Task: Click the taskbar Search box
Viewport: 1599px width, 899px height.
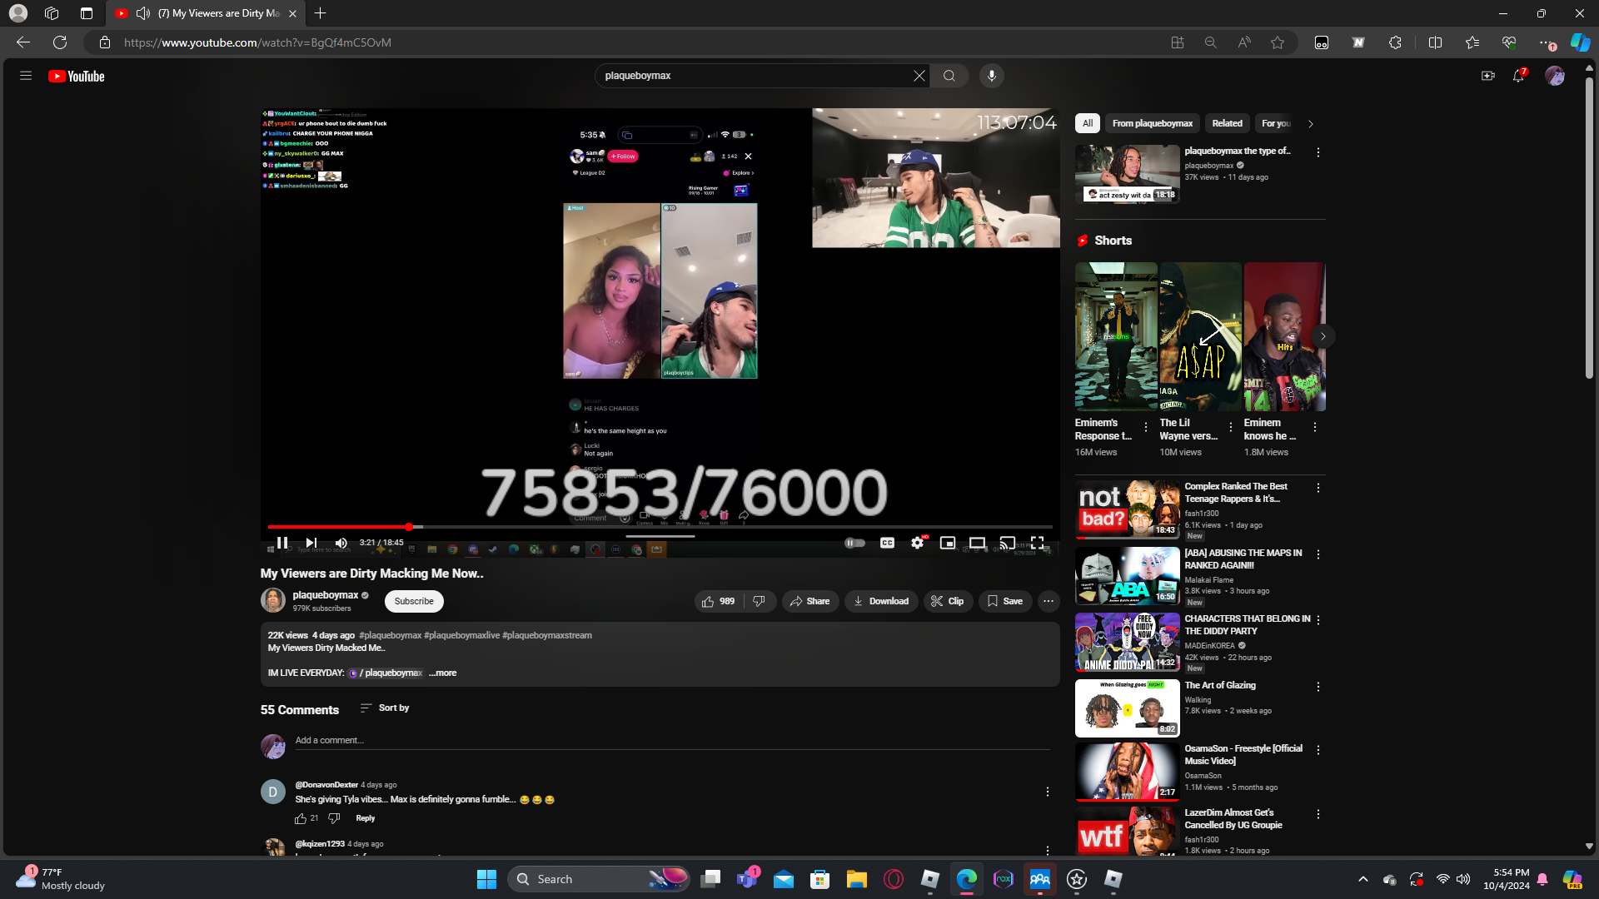Action: click(x=600, y=879)
